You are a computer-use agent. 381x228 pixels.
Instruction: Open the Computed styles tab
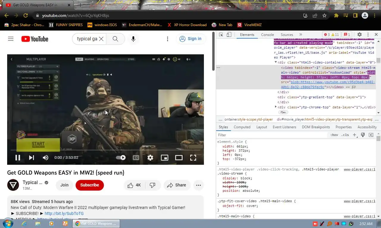point(242,127)
